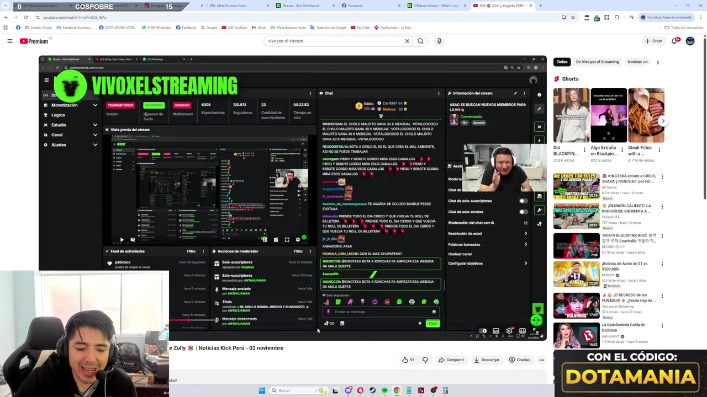The height and width of the screenshot is (397, 707).
Task: Toggle Chat de solo-emotes switch
Action: click(523, 212)
